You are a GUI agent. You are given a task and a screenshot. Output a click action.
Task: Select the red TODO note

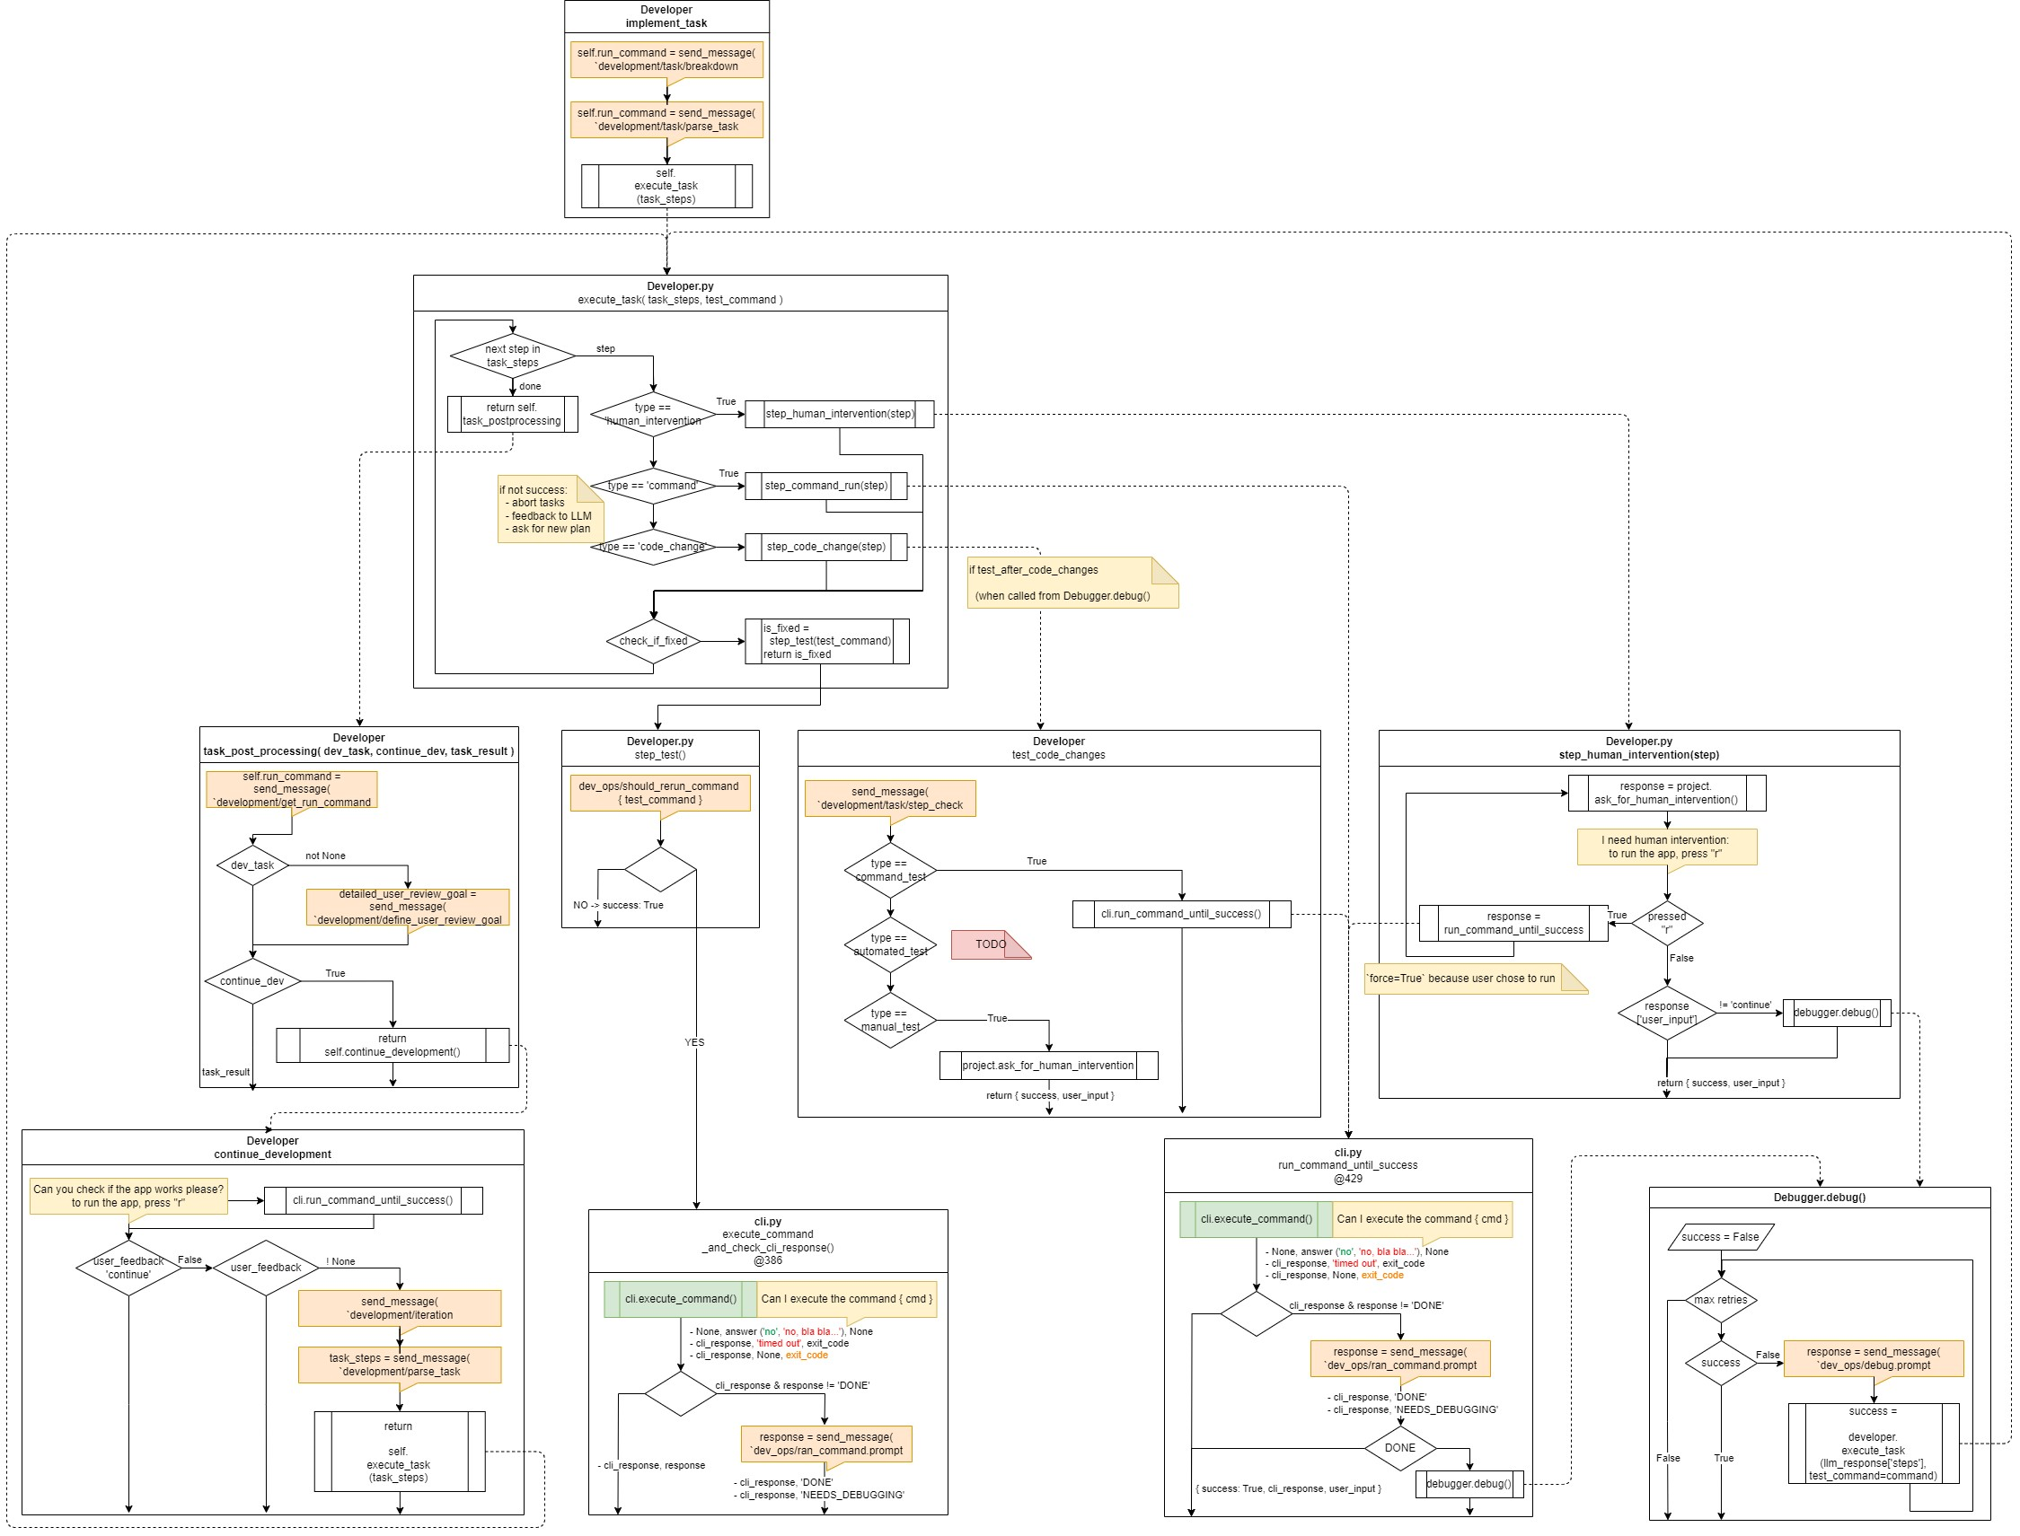[990, 944]
